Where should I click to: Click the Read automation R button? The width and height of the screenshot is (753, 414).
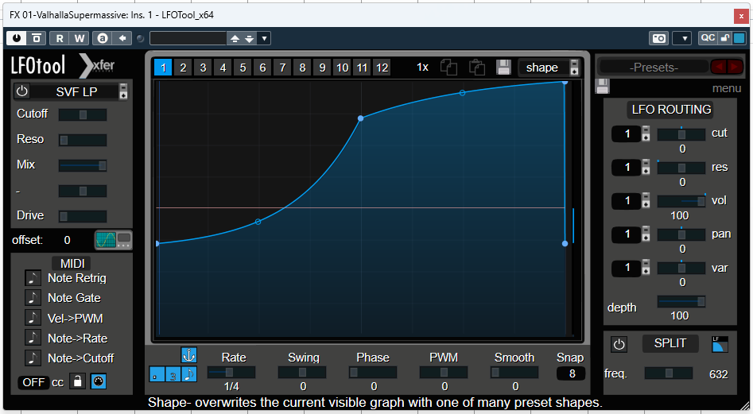point(60,38)
